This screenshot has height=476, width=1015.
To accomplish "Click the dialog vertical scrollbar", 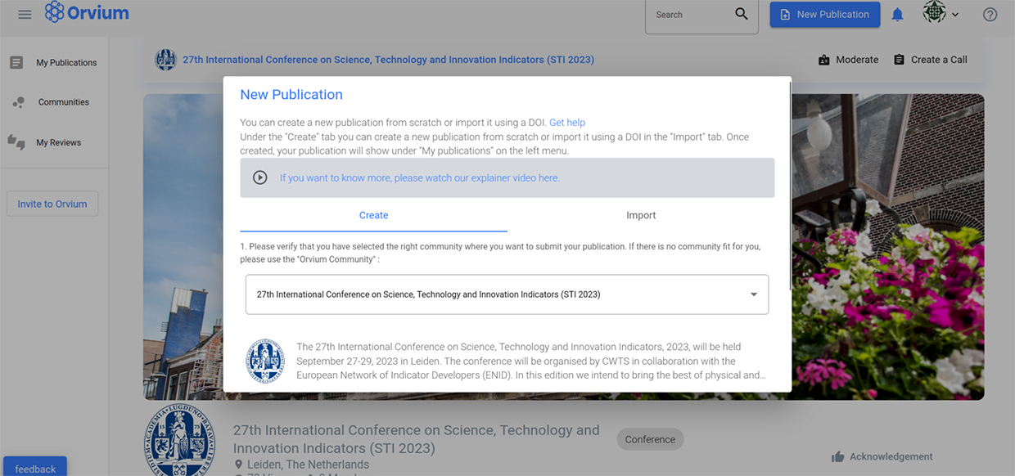I will coord(789,184).
